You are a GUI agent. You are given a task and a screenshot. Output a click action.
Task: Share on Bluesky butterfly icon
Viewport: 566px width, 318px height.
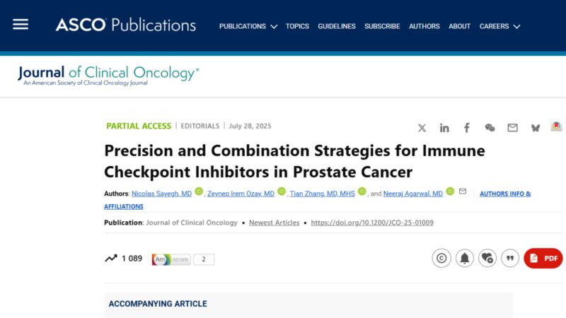(x=536, y=128)
